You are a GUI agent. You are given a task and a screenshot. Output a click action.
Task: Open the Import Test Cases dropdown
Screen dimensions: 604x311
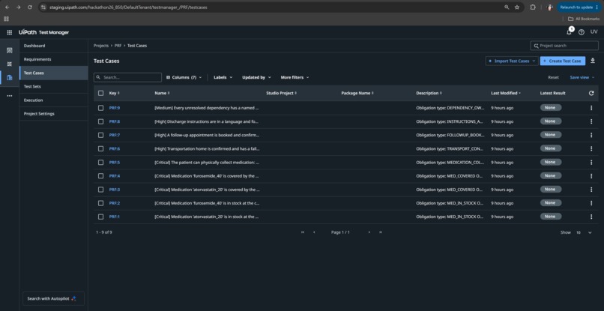(x=512, y=61)
